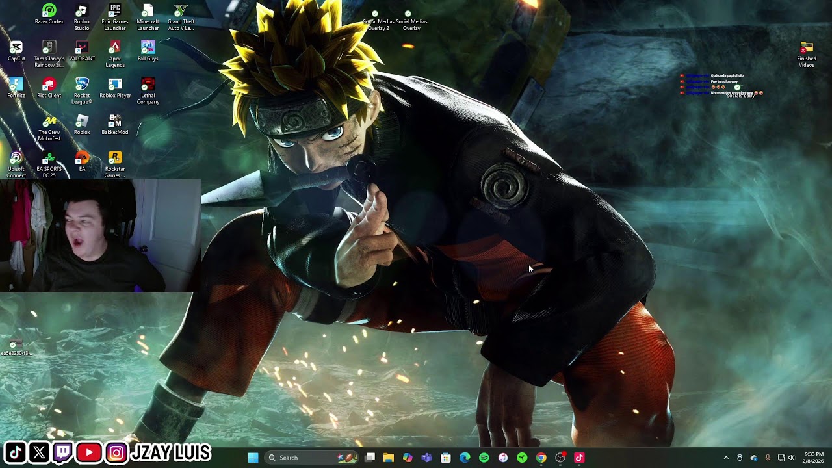The image size is (832, 468).
Task: Launch the VALORANT desktop shortcut
Action: [x=82, y=51]
